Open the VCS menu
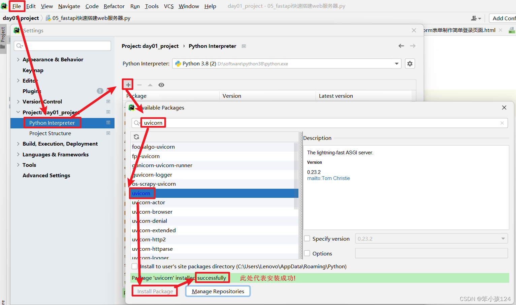The image size is (516, 305). tap(169, 6)
